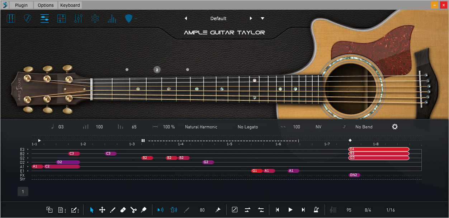The image size is (449, 218).
Task: Open the piano keyboard main panel icon
Action: tap(11, 18)
